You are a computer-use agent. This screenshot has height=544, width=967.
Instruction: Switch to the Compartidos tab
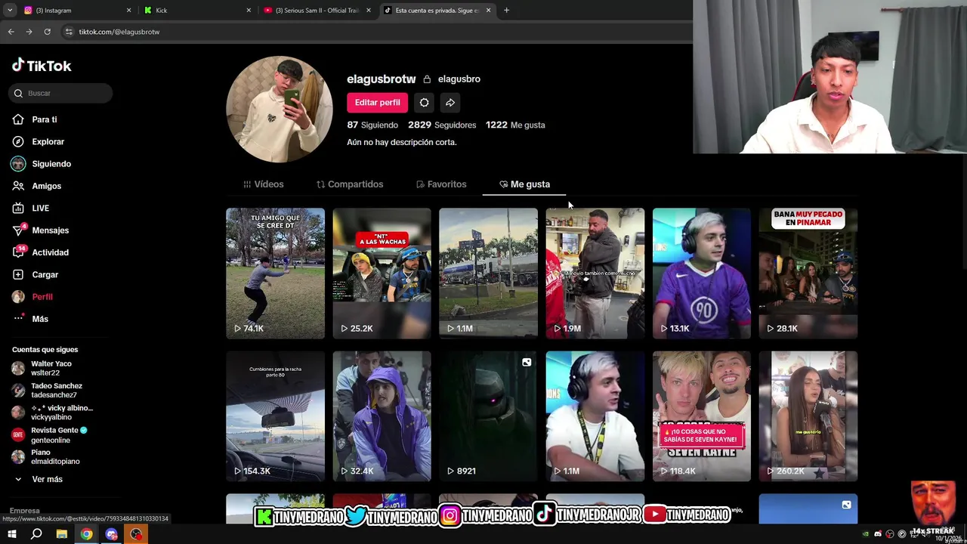[350, 184]
